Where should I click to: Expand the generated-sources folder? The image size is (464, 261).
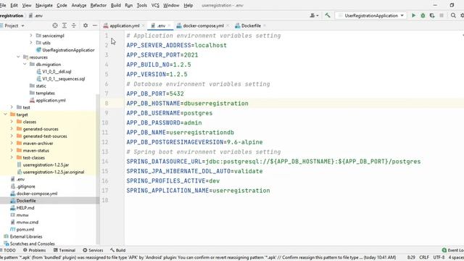coord(12,129)
